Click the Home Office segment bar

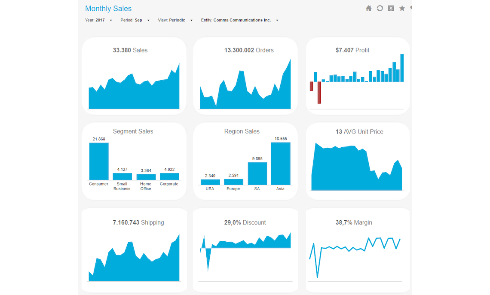(146, 177)
